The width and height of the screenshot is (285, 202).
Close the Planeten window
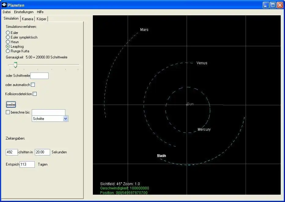(x=280, y=5)
